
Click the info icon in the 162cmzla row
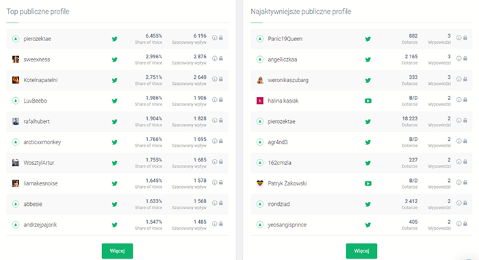pyautogui.click(x=459, y=161)
